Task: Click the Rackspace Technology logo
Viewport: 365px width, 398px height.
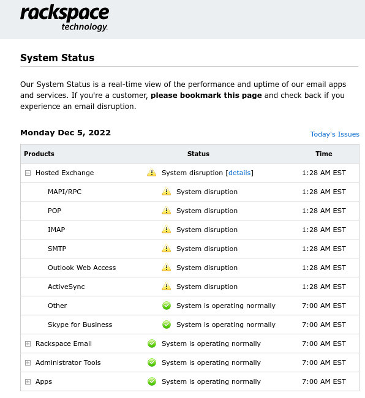Action: (x=64, y=18)
